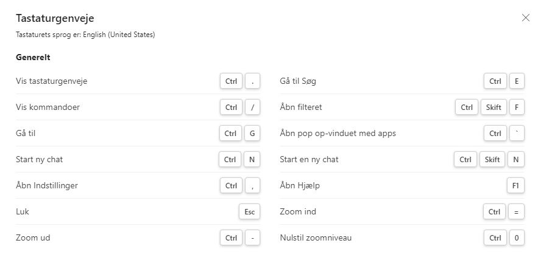Click the 'Vis kommandoer' row label

[48, 107]
